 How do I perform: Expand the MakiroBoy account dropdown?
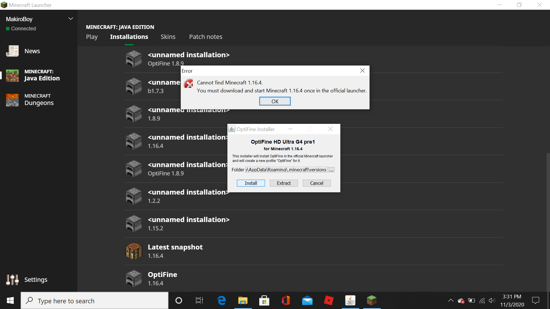tap(70, 19)
